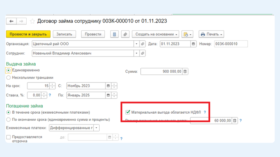
Task: Go forward with the right arrow button
Action: (22, 21)
